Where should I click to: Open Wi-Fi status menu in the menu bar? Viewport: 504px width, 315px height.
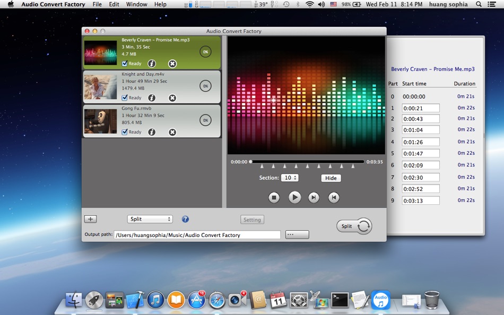309,4
